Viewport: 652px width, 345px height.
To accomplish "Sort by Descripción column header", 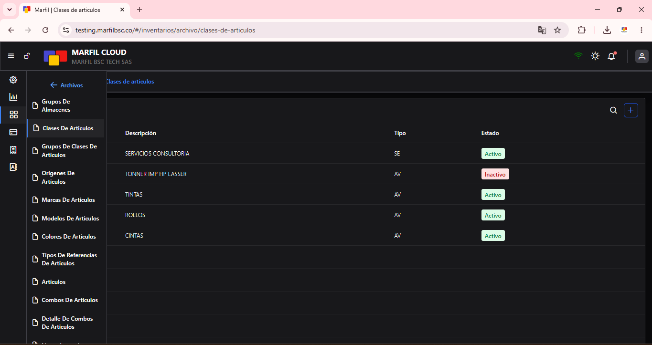I will click(140, 133).
